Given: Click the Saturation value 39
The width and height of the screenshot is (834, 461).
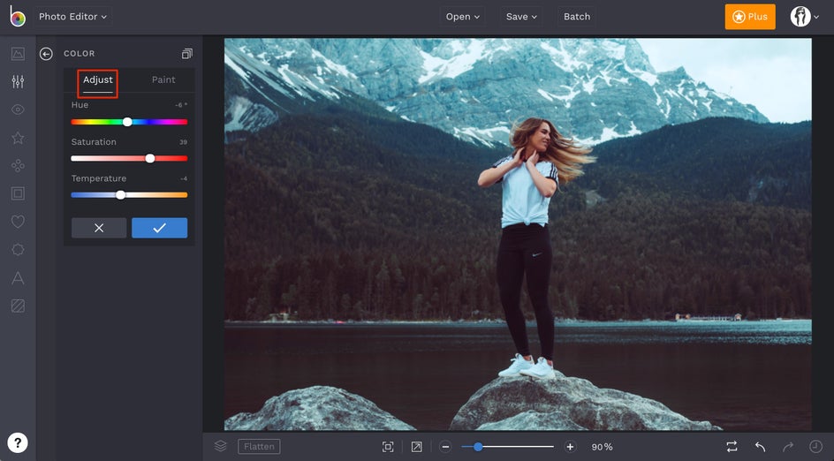Looking at the screenshot, I should click(x=183, y=142).
